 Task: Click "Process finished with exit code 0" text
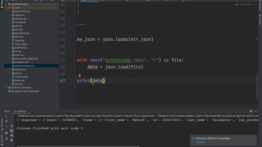click(50, 128)
